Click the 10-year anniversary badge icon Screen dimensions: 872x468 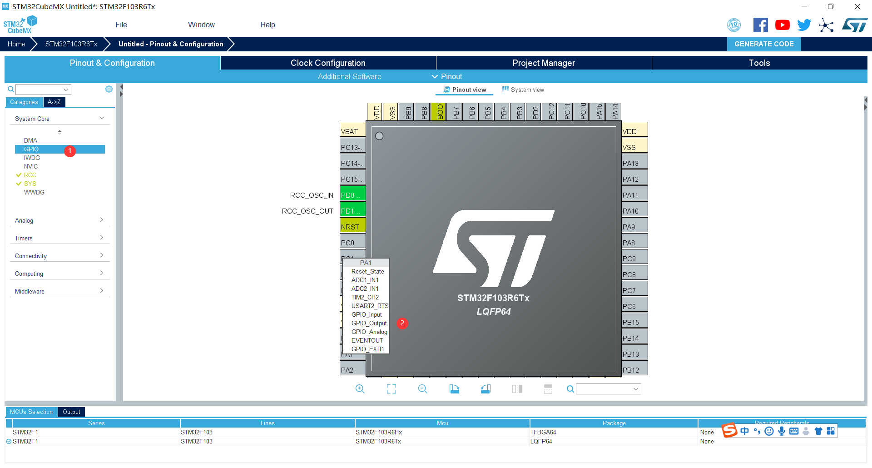734,25
